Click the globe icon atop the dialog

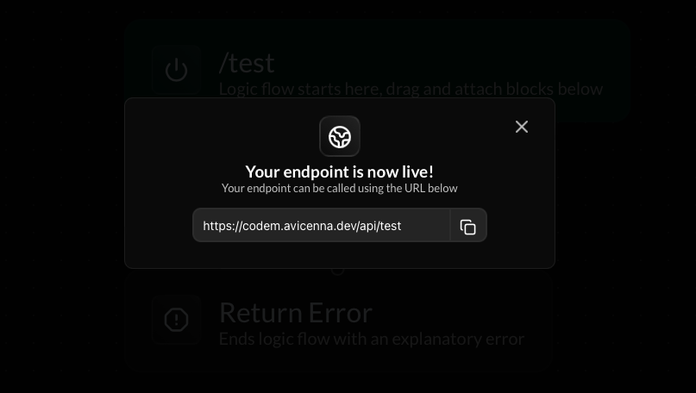340,137
